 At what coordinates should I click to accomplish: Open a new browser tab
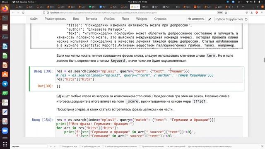click(237, 7)
